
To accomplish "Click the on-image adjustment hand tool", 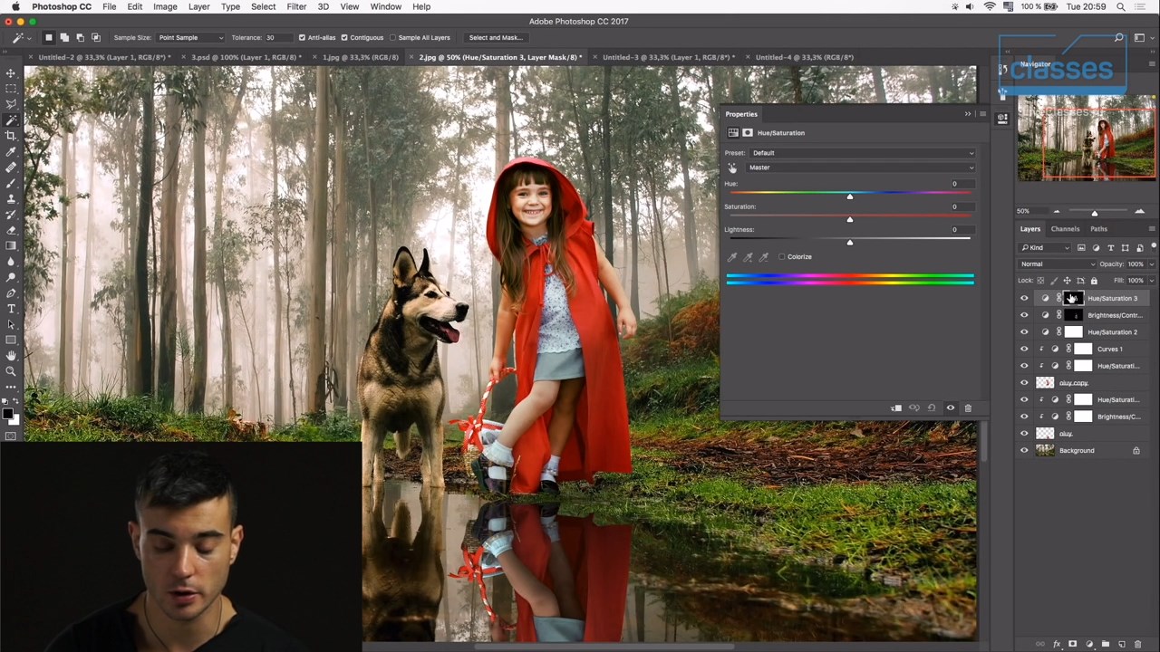I will (x=732, y=168).
